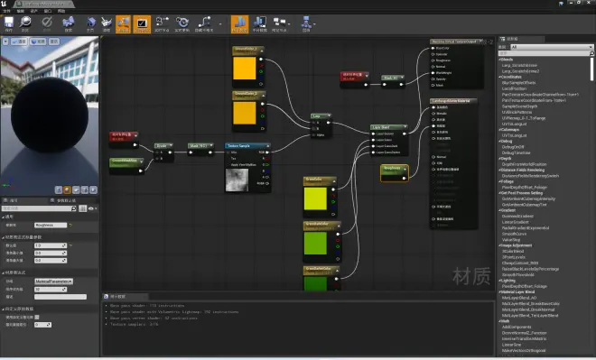596x360 pixels.
Task: Click the Texture Sample noise thumbnail
Action: tap(237, 180)
